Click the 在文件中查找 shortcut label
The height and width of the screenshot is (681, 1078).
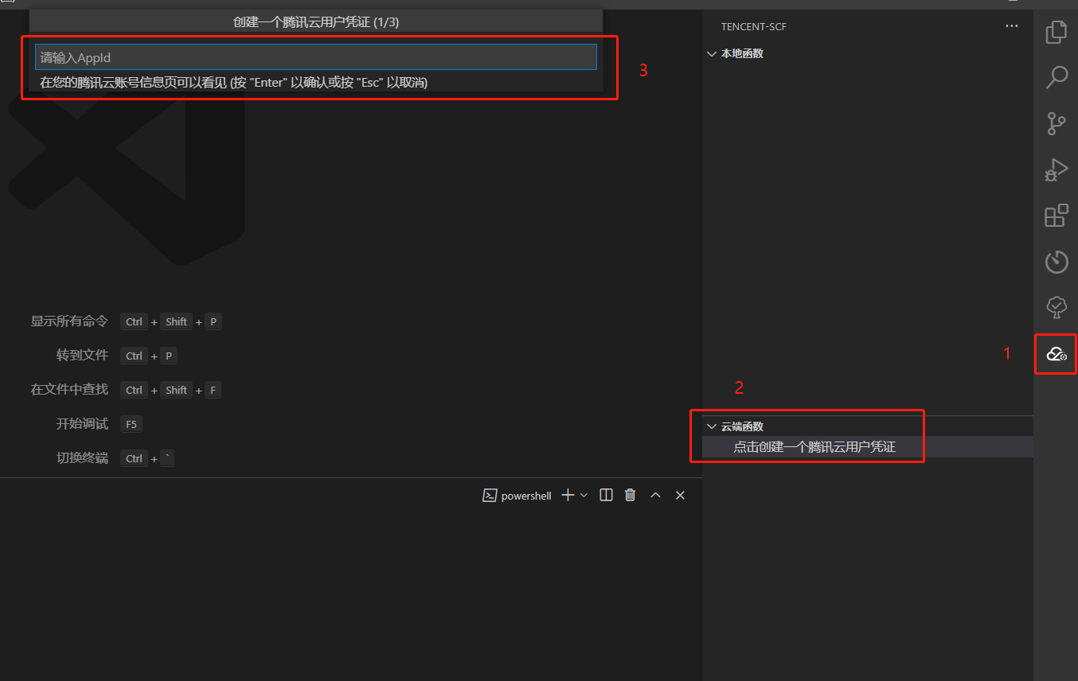(x=69, y=390)
